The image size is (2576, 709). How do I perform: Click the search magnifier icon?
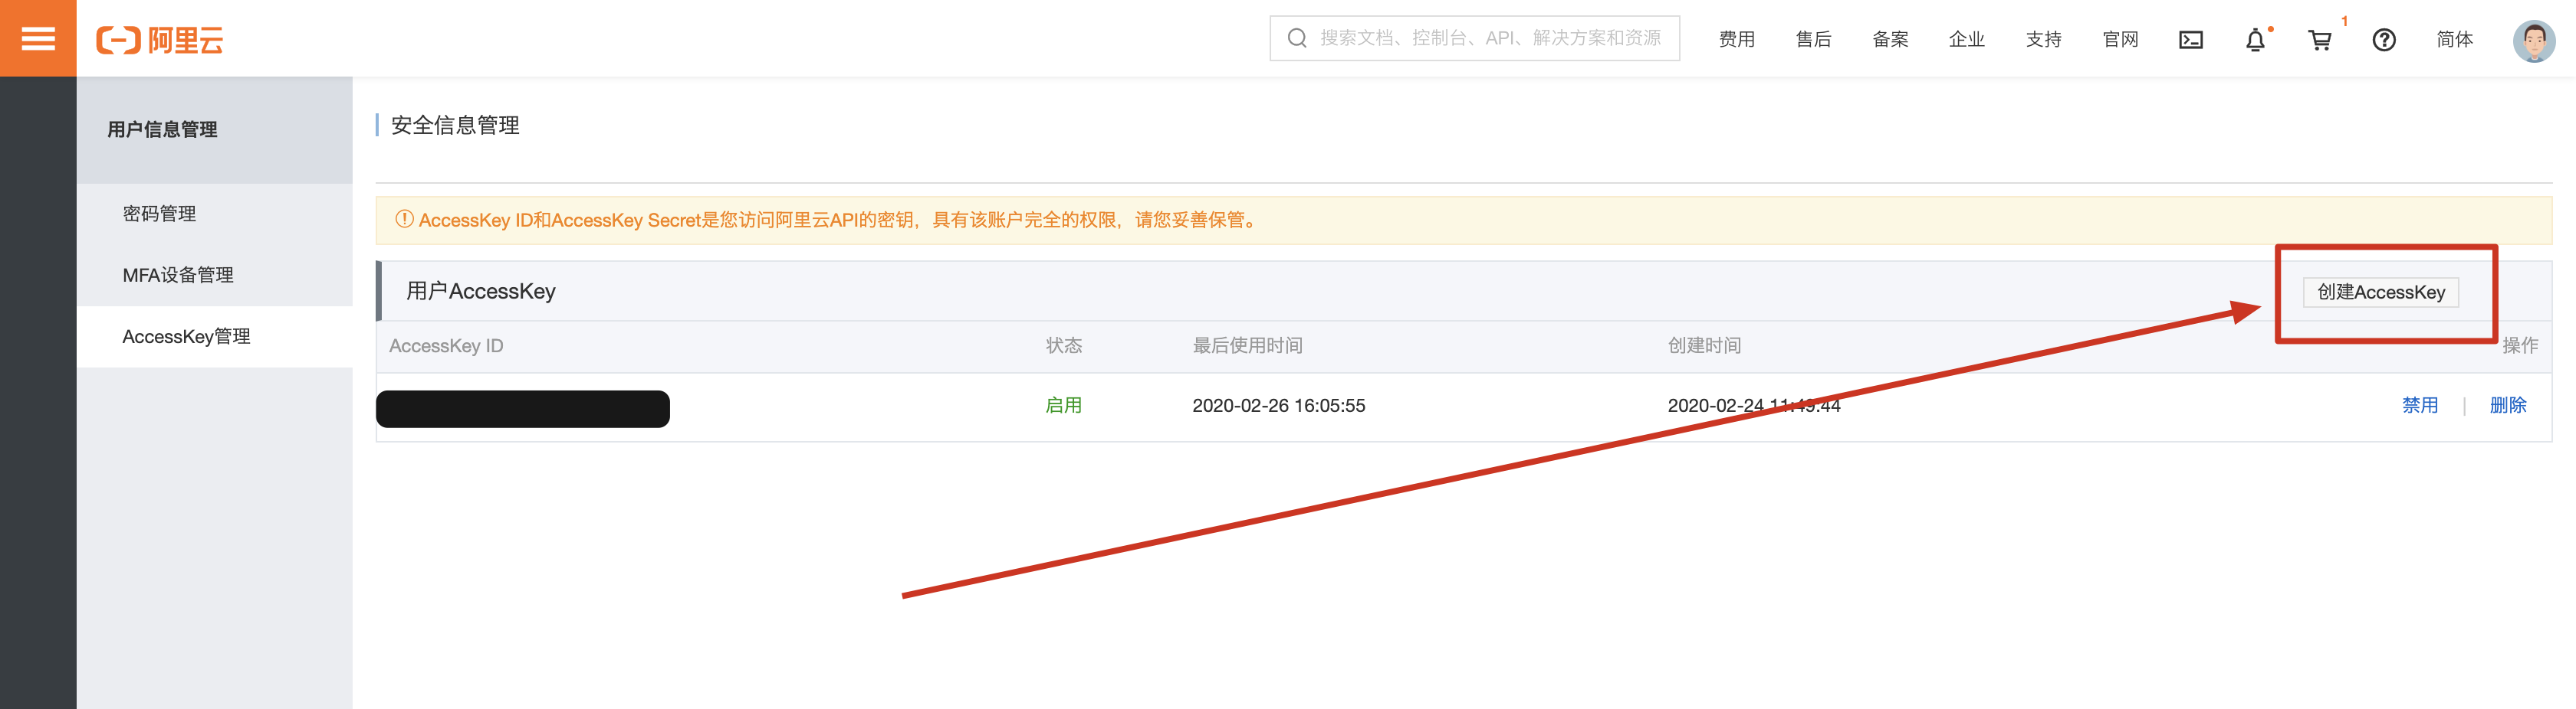pos(1297,38)
